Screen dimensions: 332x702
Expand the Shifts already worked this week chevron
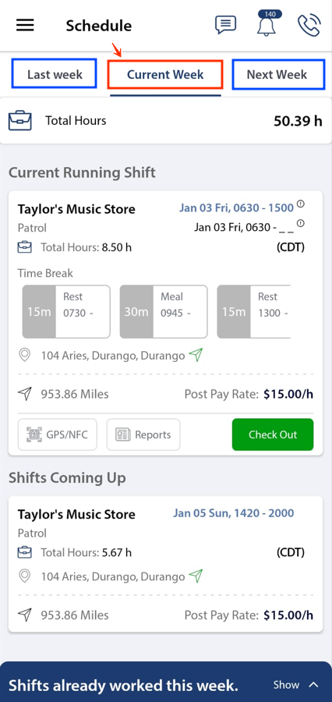click(x=313, y=685)
